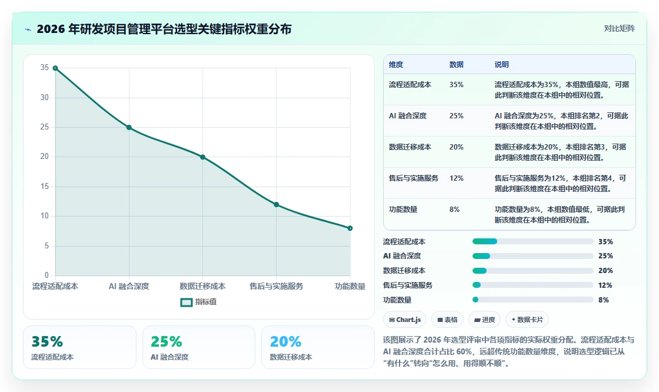Screen dimensions: 659x392
Task: Select the 进度 tag chip
Action: [x=484, y=320]
